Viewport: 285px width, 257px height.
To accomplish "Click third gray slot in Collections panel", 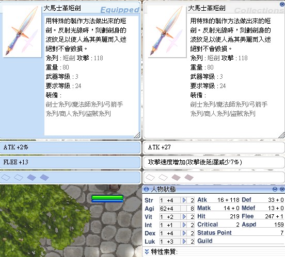I will tap(176, 177).
